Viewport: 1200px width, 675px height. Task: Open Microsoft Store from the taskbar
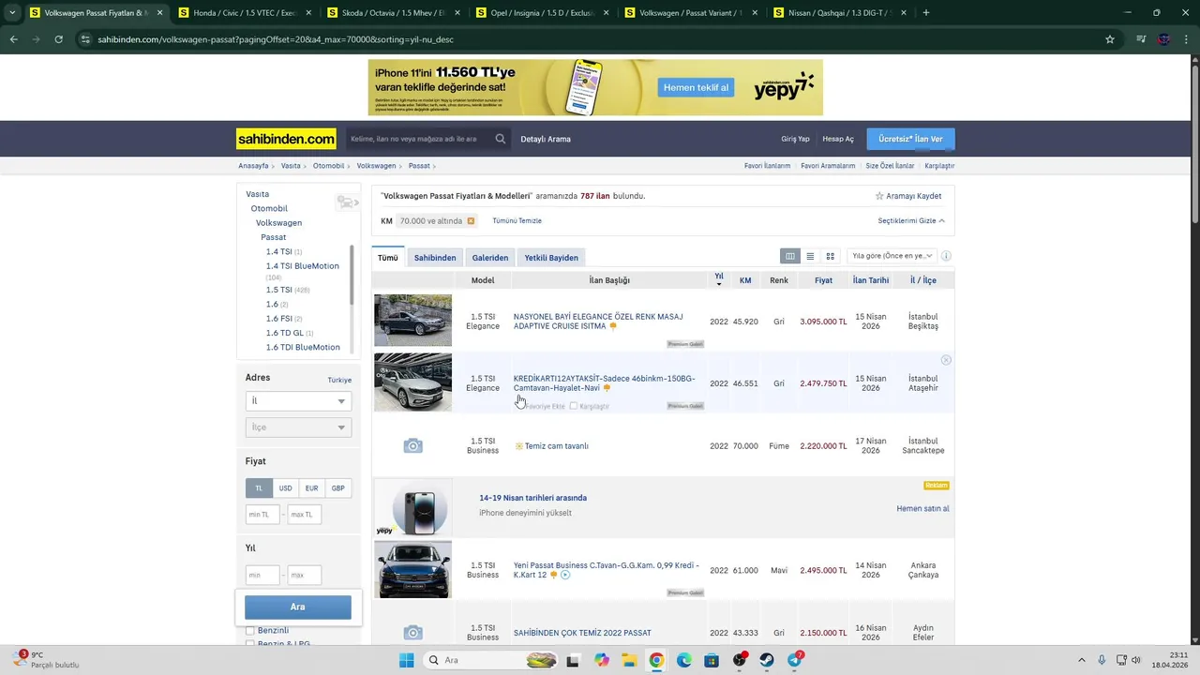[712, 660]
